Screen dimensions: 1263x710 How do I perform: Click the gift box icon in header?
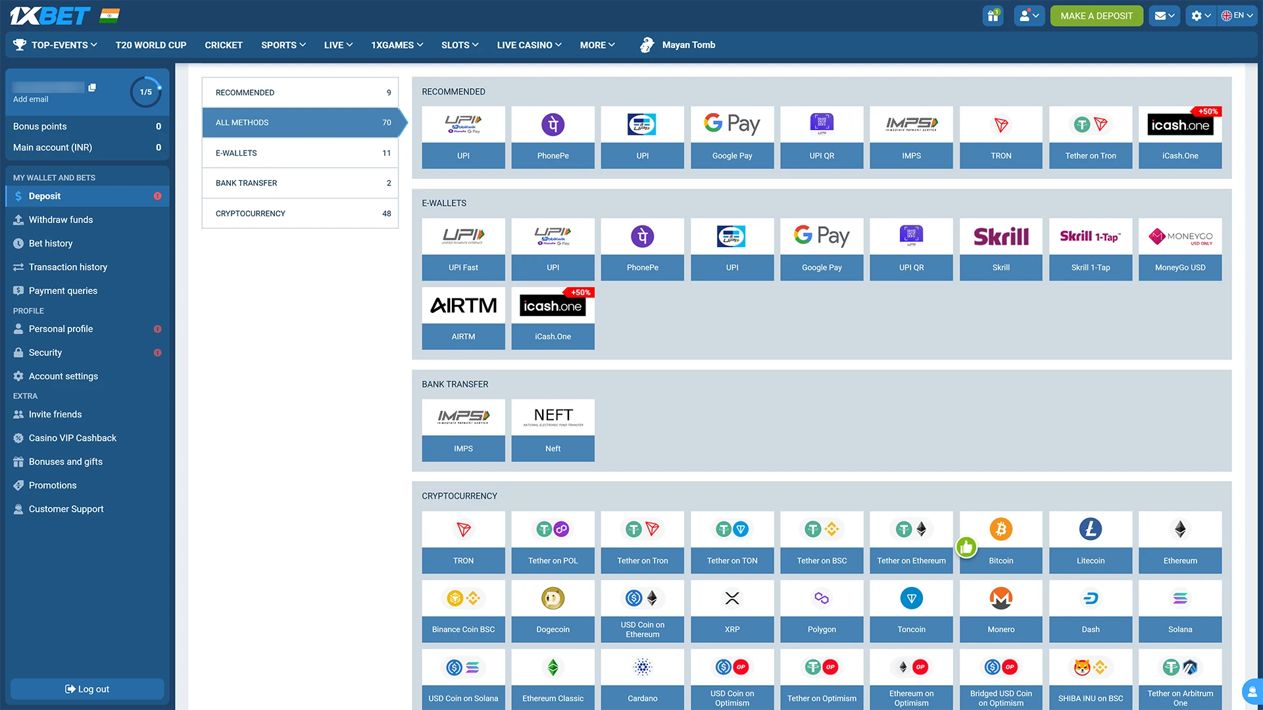(993, 16)
